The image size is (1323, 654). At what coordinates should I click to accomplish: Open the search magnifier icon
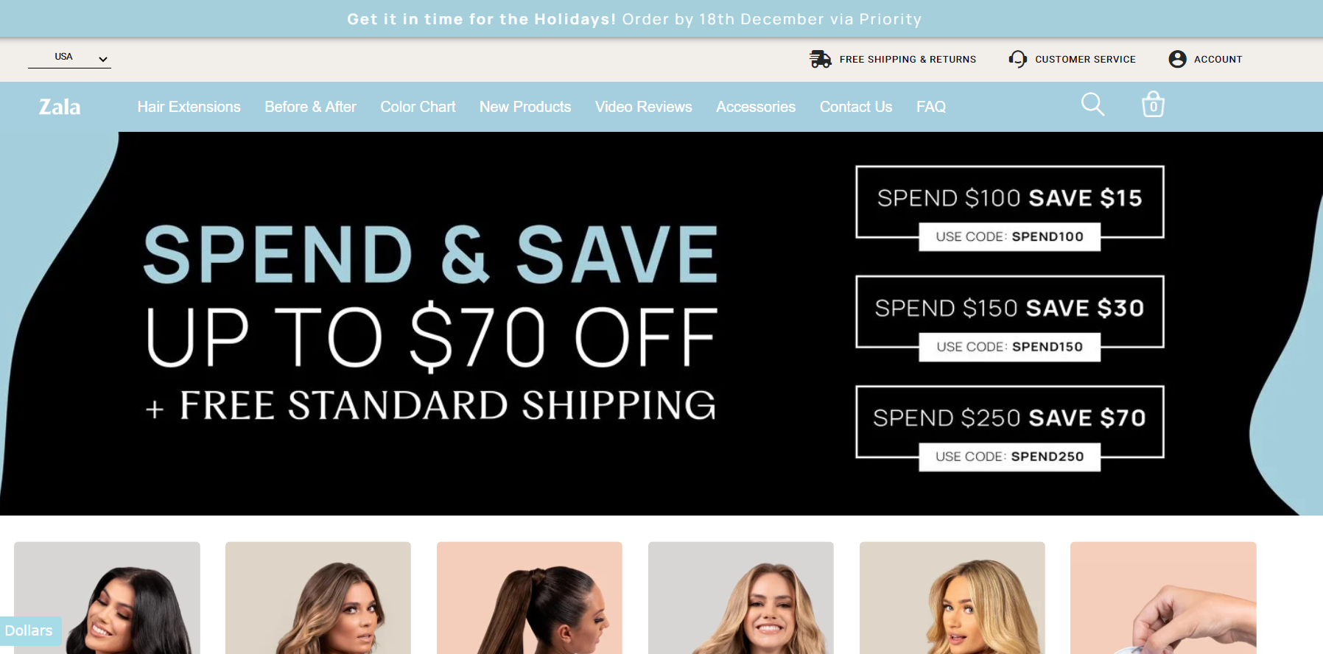[x=1092, y=105]
